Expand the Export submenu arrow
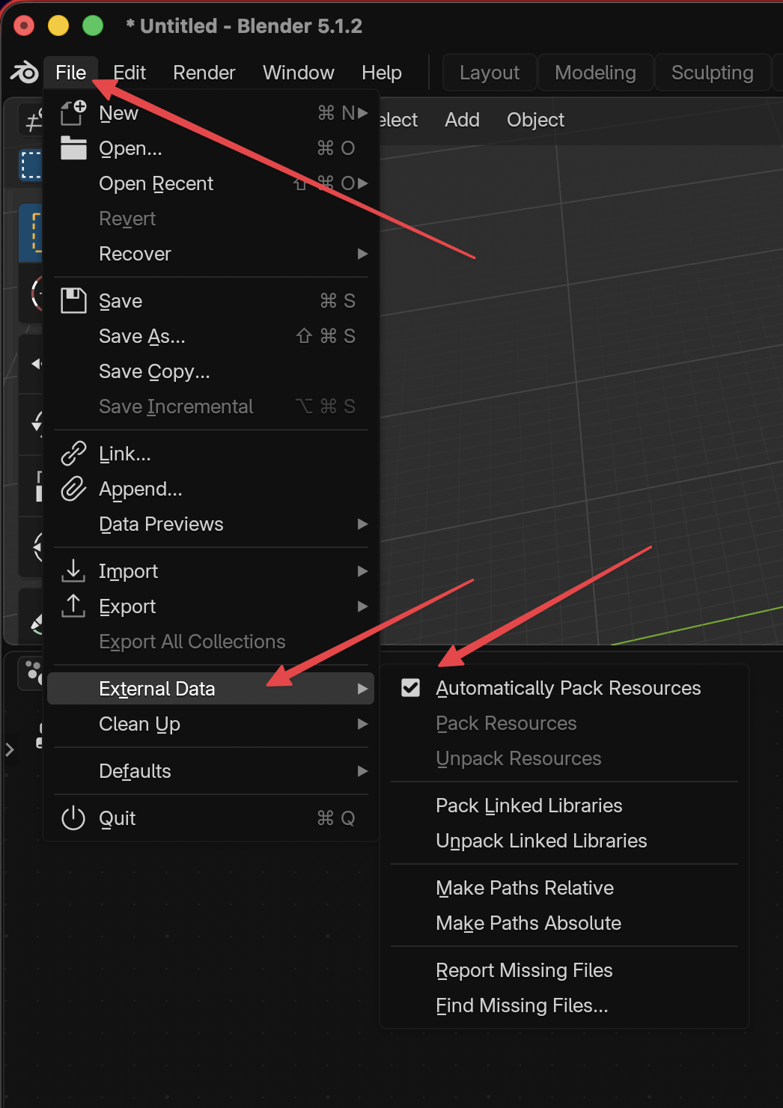Viewport: 783px width, 1108px height. 363,606
